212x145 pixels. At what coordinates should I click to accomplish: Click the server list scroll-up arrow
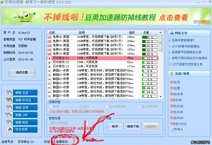point(160,33)
